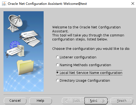Viewport: 136px width, 105px height.
Task: Click the 'Choose the configuration you would like to do:' text
Action: pos(91,49)
